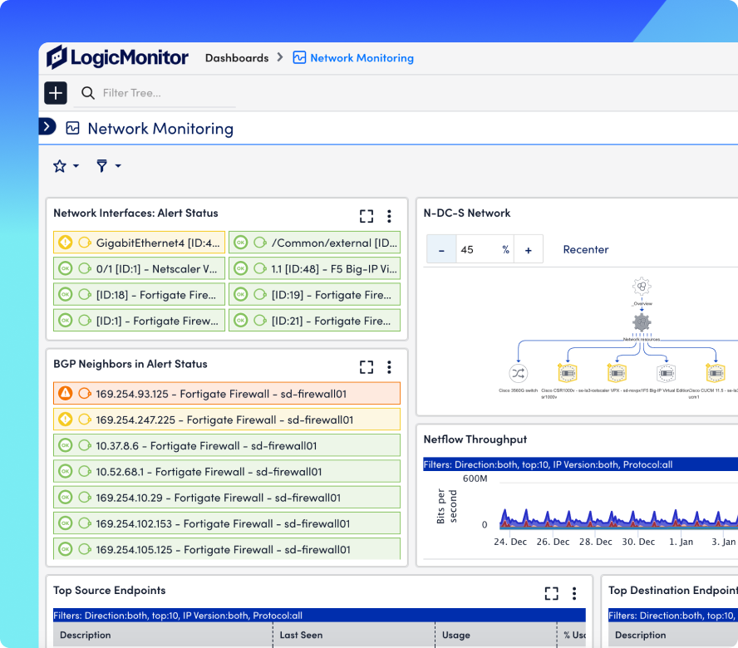Select the 1.1 F5 Big-IP interface row
The height and width of the screenshot is (648, 738).
[314, 268]
